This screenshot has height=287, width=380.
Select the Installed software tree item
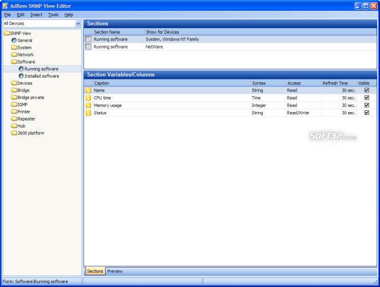[x=42, y=76]
